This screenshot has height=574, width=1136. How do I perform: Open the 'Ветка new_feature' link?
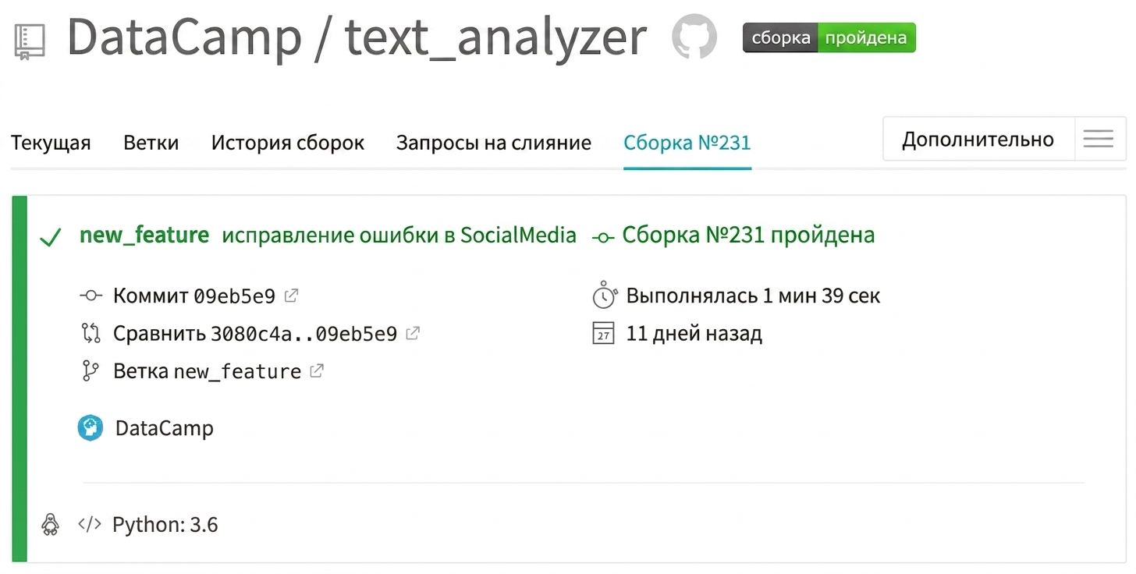(208, 370)
